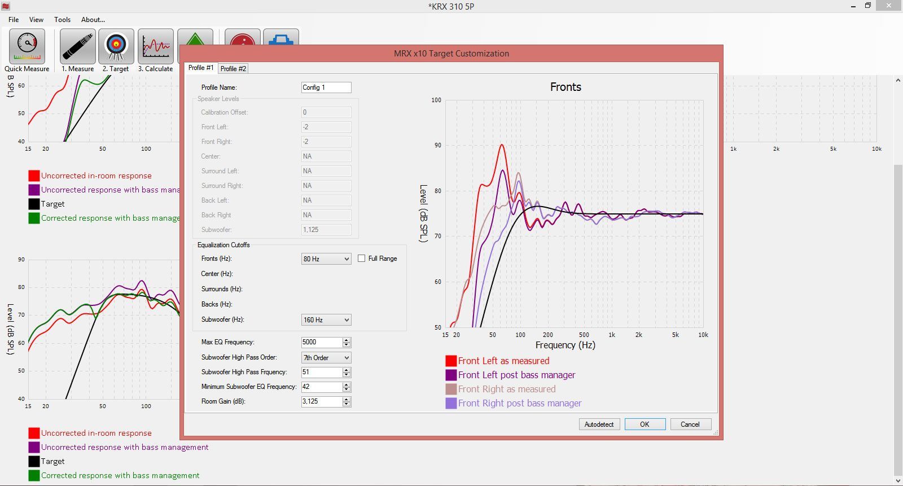903x486 pixels.
Task: Click the green triangle toolbar icon
Action: (195, 37)
